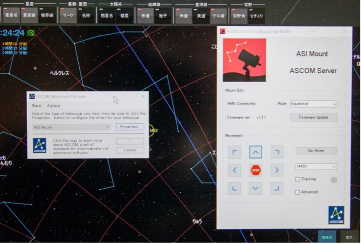Image resolution: width=361 pixels, height=244 pixels.
Task: Enable the Tracking checkbox
Action: tap(298, 179)
